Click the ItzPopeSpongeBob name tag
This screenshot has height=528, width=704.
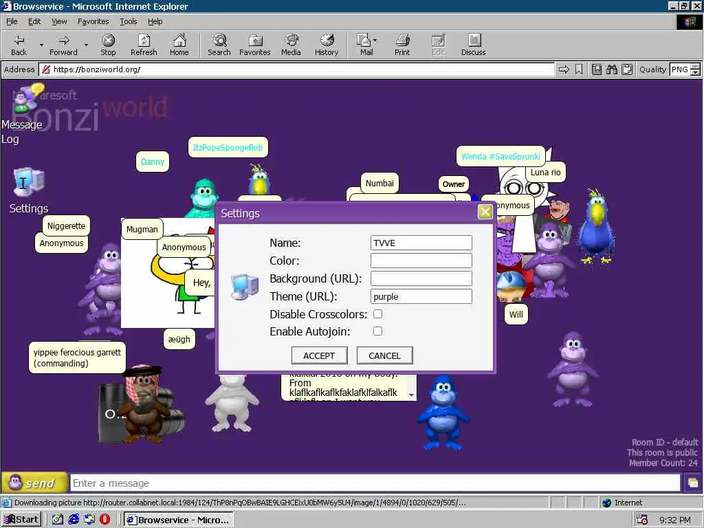[x=228, y=147]
